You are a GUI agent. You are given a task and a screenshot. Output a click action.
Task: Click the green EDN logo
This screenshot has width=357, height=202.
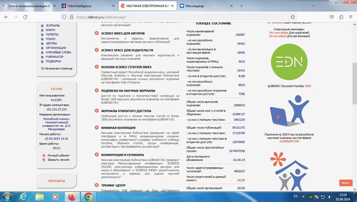coord(289,62)
